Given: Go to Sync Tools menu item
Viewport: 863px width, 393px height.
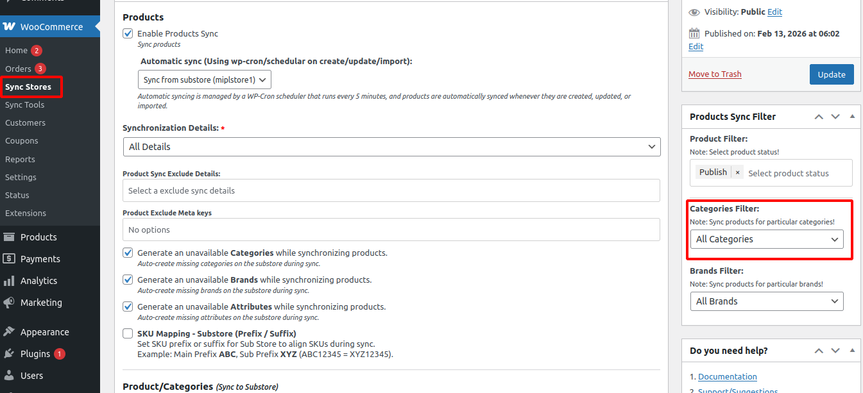Looking at the screenshot, I should click(24, 105).
